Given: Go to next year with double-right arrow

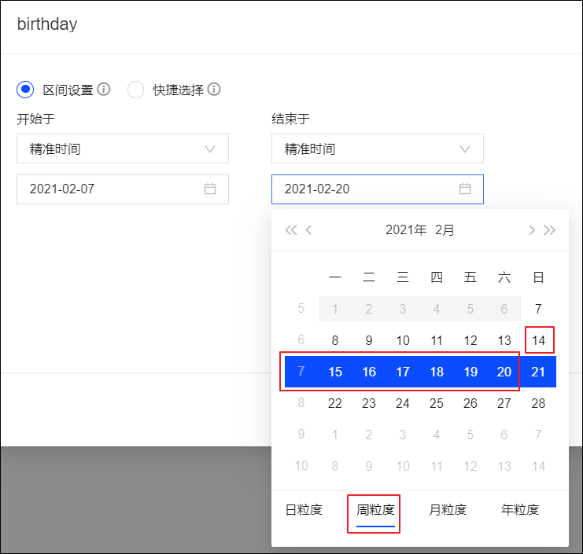Looking at the screenshot, I should click(549, 230).
